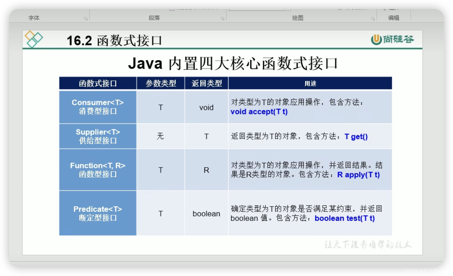Open the 字体 group dialog launcher
453x276 pixels.
(86, 19)
